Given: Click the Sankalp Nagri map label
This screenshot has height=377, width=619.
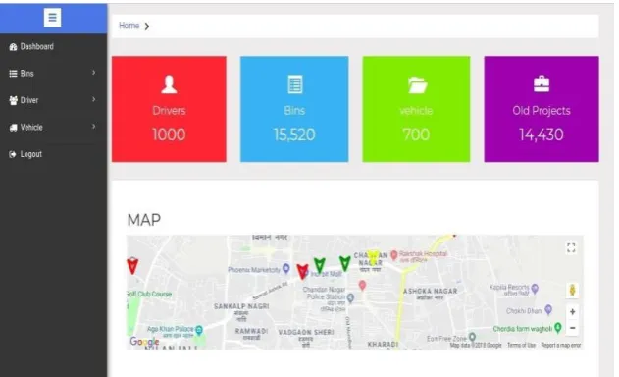Looking at the screenshot, I should tap(241, 306).
